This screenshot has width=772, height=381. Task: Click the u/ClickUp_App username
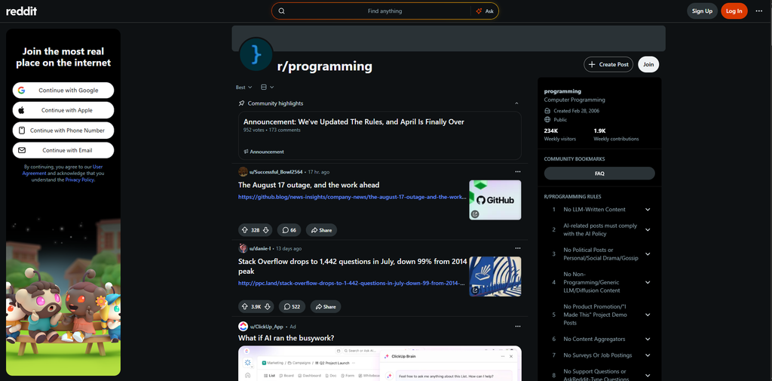click(266, 326)
